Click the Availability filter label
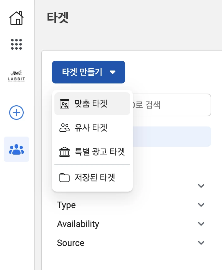222x270 pixels. (78, 224)
